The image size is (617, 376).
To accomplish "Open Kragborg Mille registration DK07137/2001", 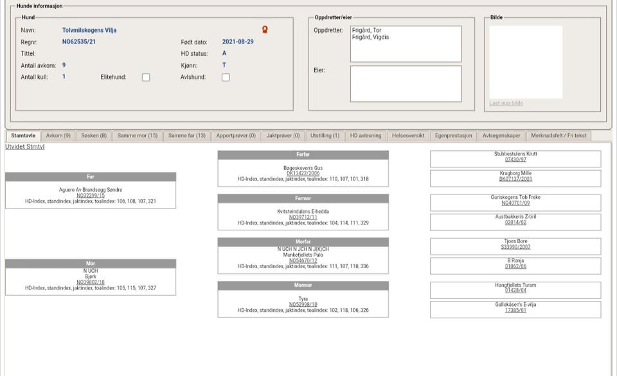I will pyautogui.click(x=515, y=179).
